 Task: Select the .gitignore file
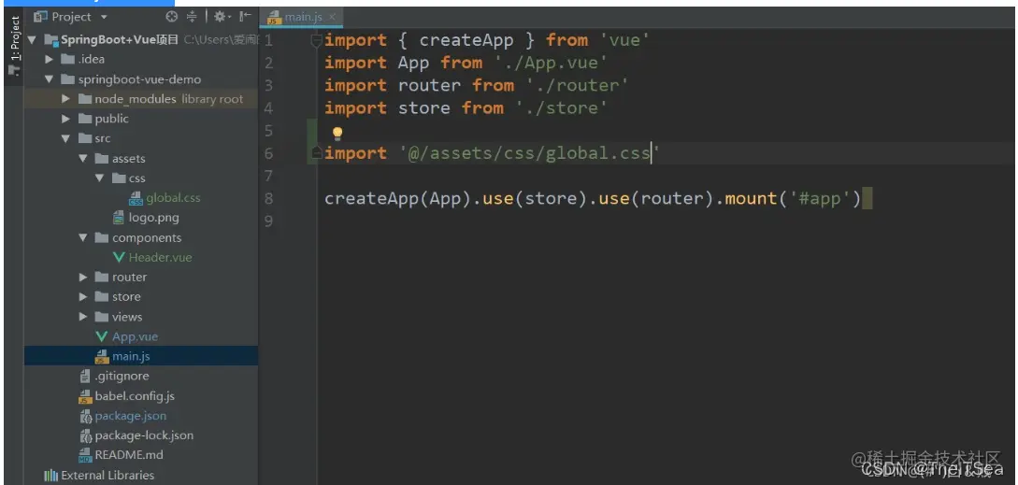point(122,376)
